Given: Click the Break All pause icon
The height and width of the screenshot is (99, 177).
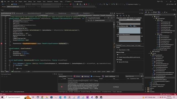Looking at the screenshot, I should (x=84, y=4).
